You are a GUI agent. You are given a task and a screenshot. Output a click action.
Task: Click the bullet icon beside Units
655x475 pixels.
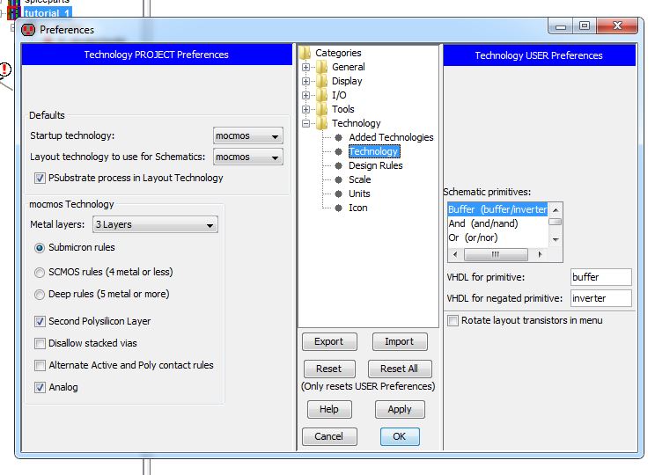pyautogui.click(x=339, y=194)
